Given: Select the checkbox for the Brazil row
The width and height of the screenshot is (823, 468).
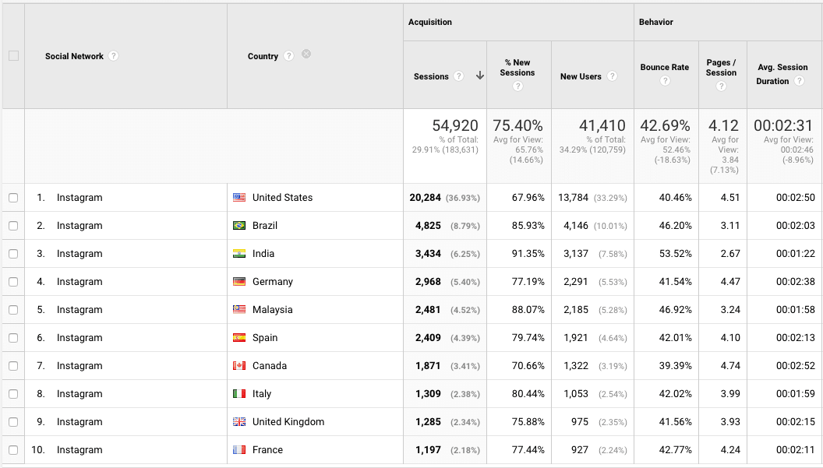Looking at the screenshot, I should pos(13,226).
